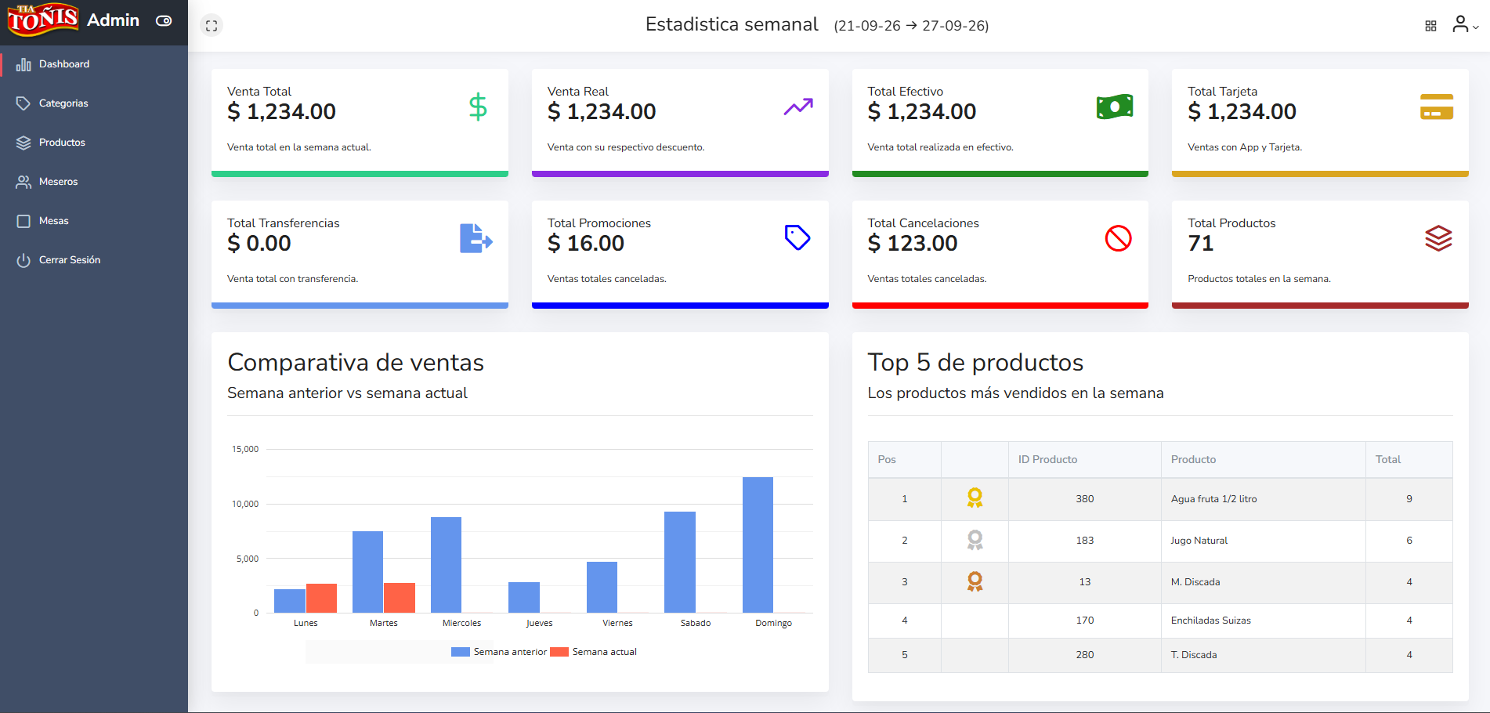Open the apps grid icon in top bar

click(1430, 26)
